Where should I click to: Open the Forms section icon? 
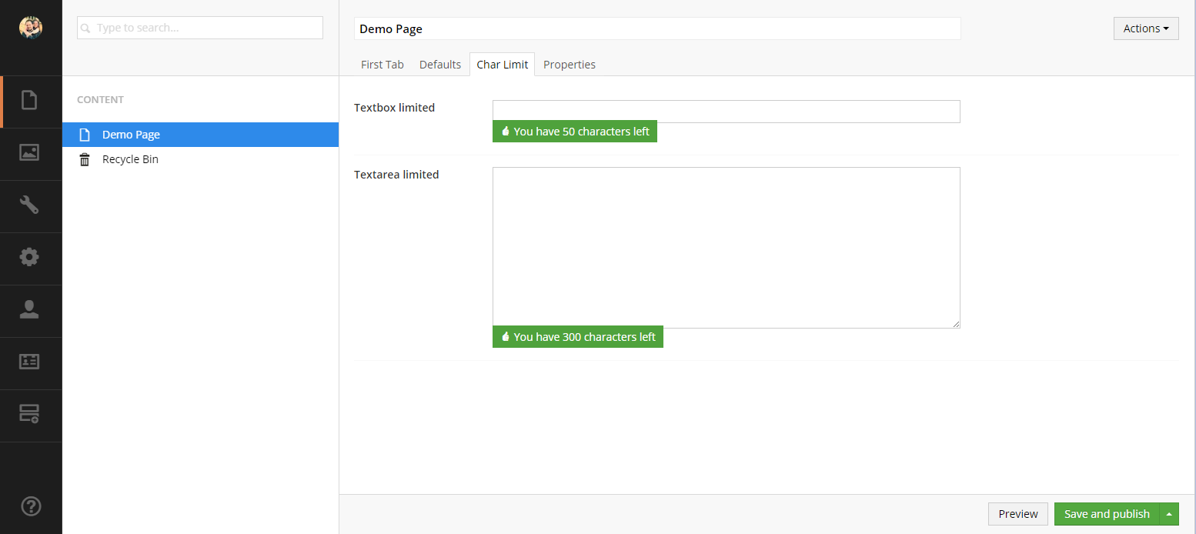[x=30, y=414]
